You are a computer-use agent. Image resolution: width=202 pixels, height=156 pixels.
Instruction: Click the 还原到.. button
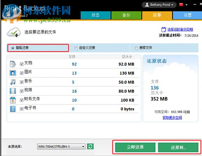tap(178, 147)
